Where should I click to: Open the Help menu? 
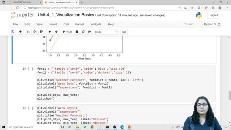(x=111, y=24)
